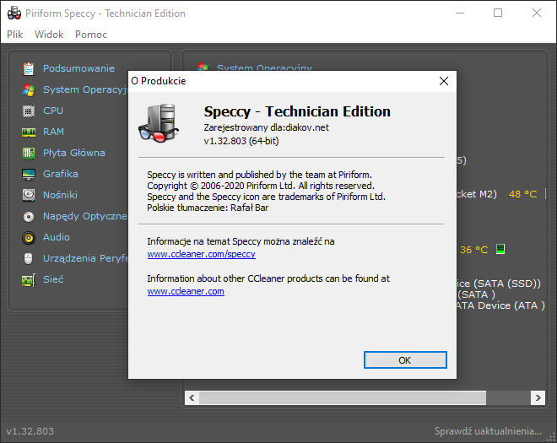The height and width of the screenshot is (443, 557).
Task: Close the O Produkcie dialog
Action: point(444,81)
